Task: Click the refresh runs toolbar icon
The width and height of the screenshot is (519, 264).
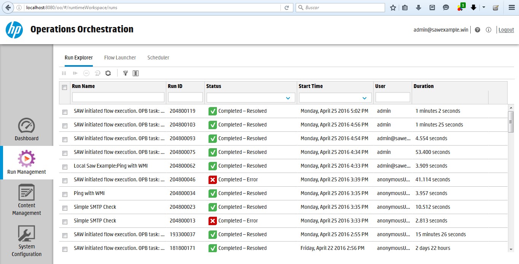Action: 108,73
